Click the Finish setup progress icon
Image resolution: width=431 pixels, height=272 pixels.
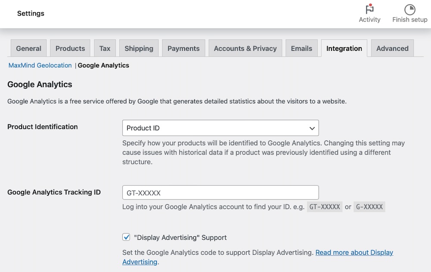(409, 9)
